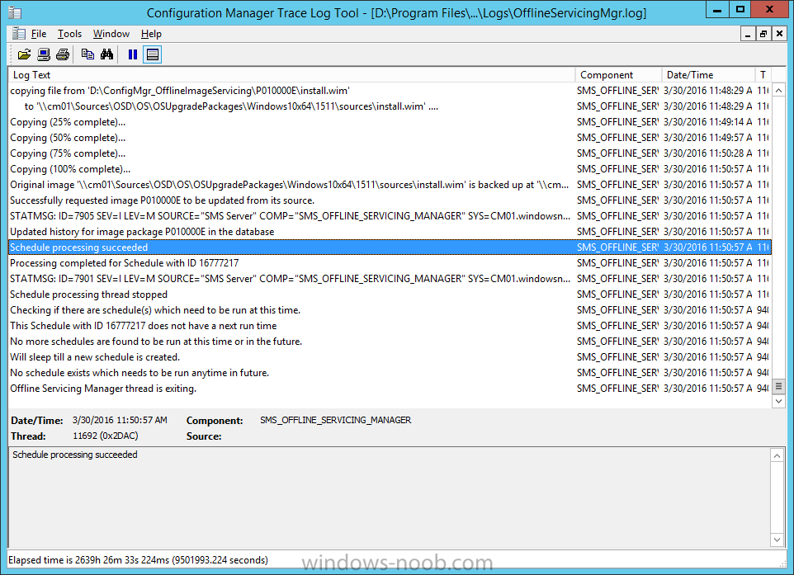Viewport: 794px width, 575px height.
Task: Open Find using the binoculars icon
Action: (x=106, y=54)
